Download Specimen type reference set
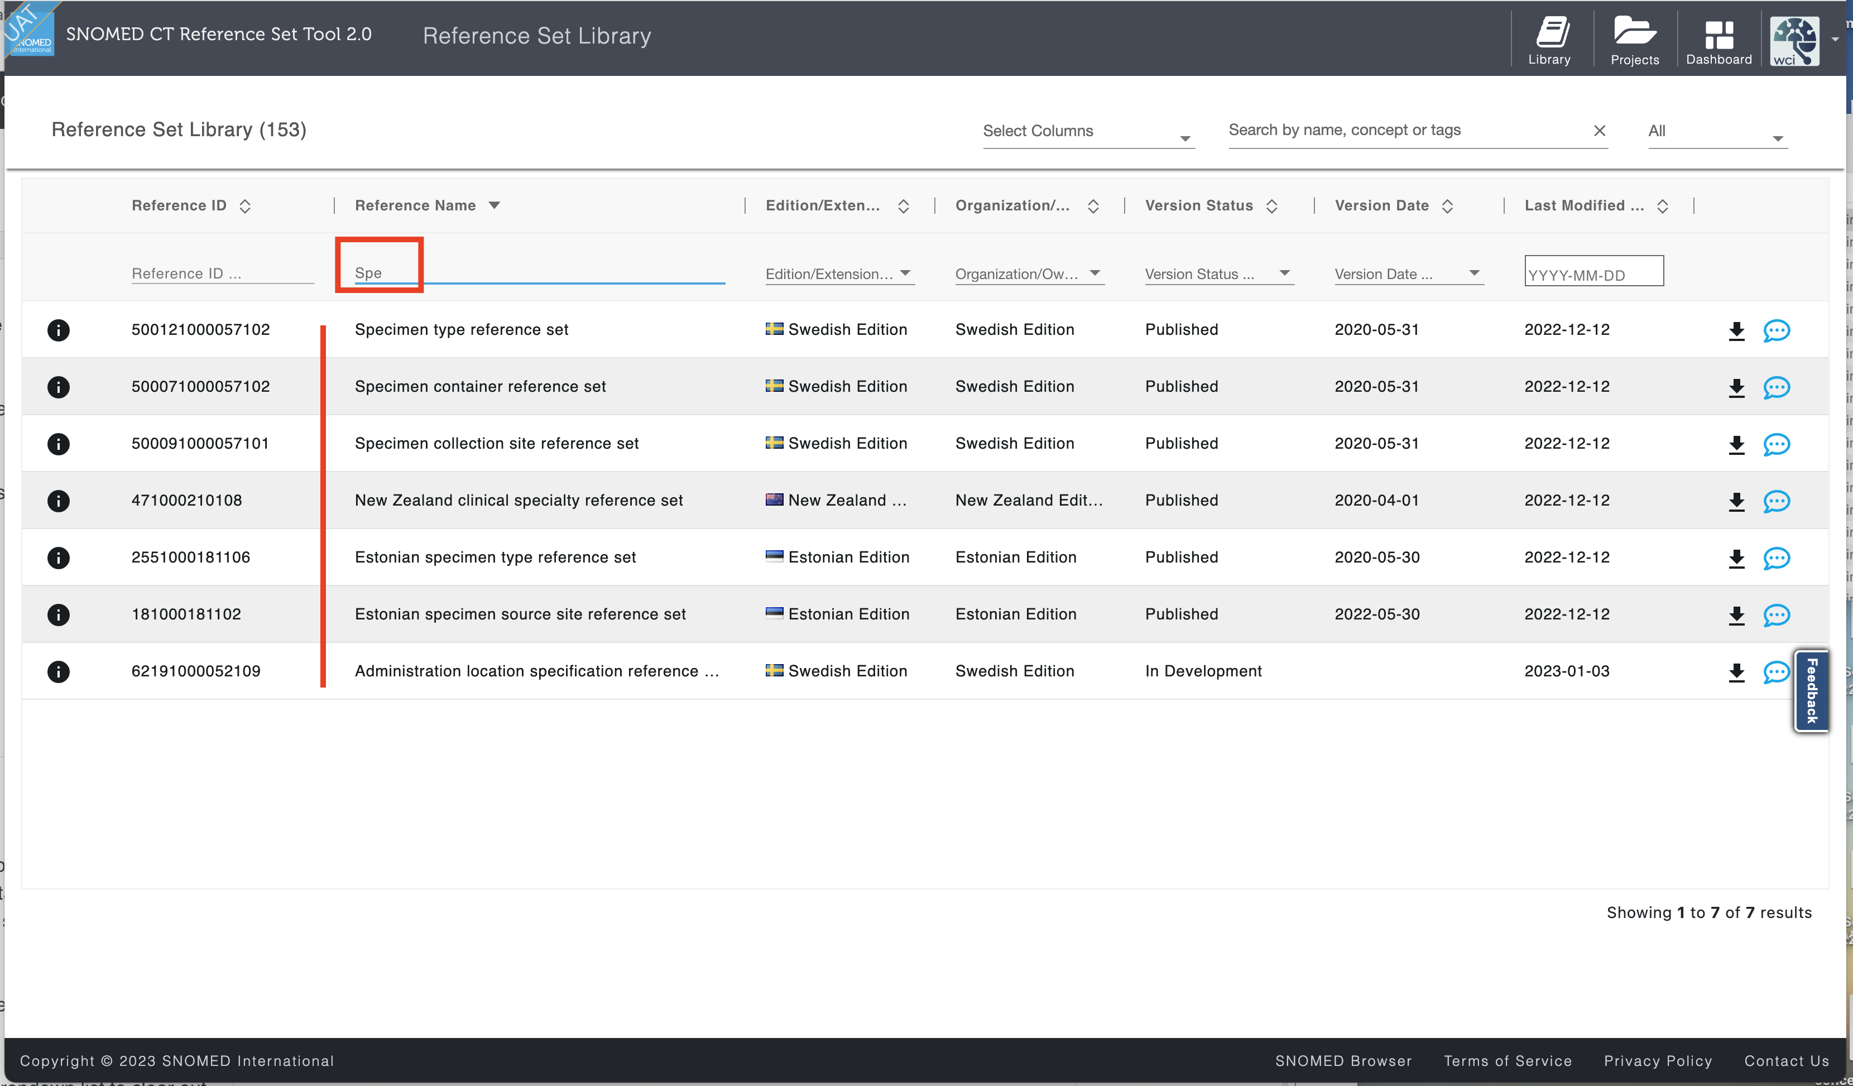The width and height of the screenshot is (1853, 1086). point(1736,331)
